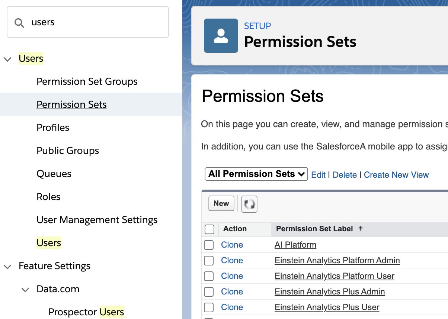Open Roles in the setup tree

click(48, 197)
